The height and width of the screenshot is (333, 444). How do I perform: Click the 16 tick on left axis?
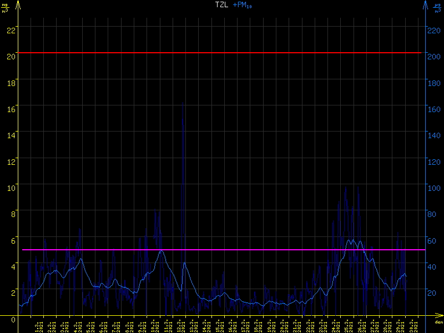(10, 109)
